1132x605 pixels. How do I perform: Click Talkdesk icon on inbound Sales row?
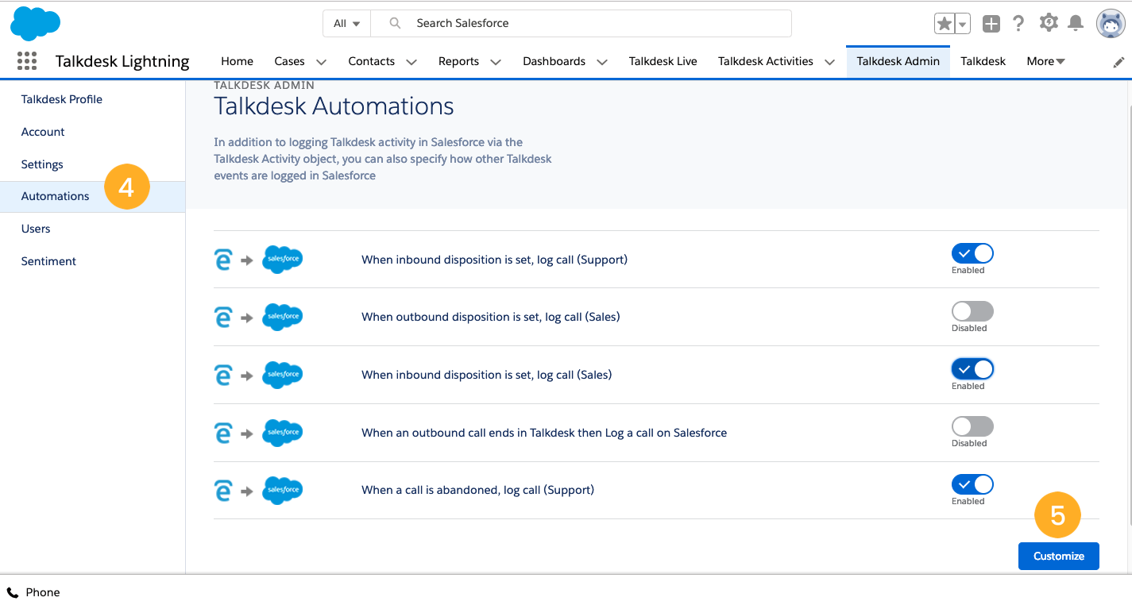[223, 375]
